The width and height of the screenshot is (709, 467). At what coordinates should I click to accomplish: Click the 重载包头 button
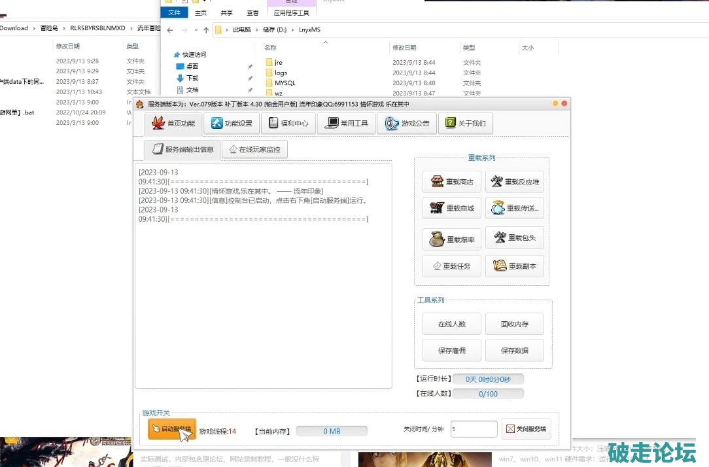pos(514,238)
